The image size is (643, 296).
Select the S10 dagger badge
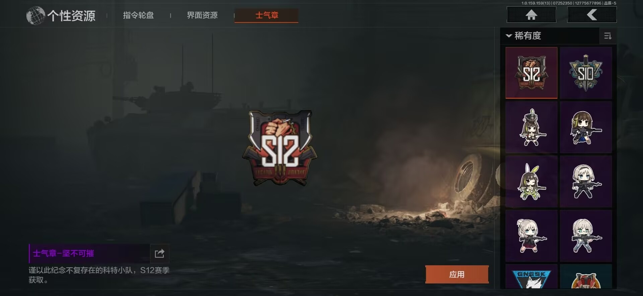[x=586, y=73]
